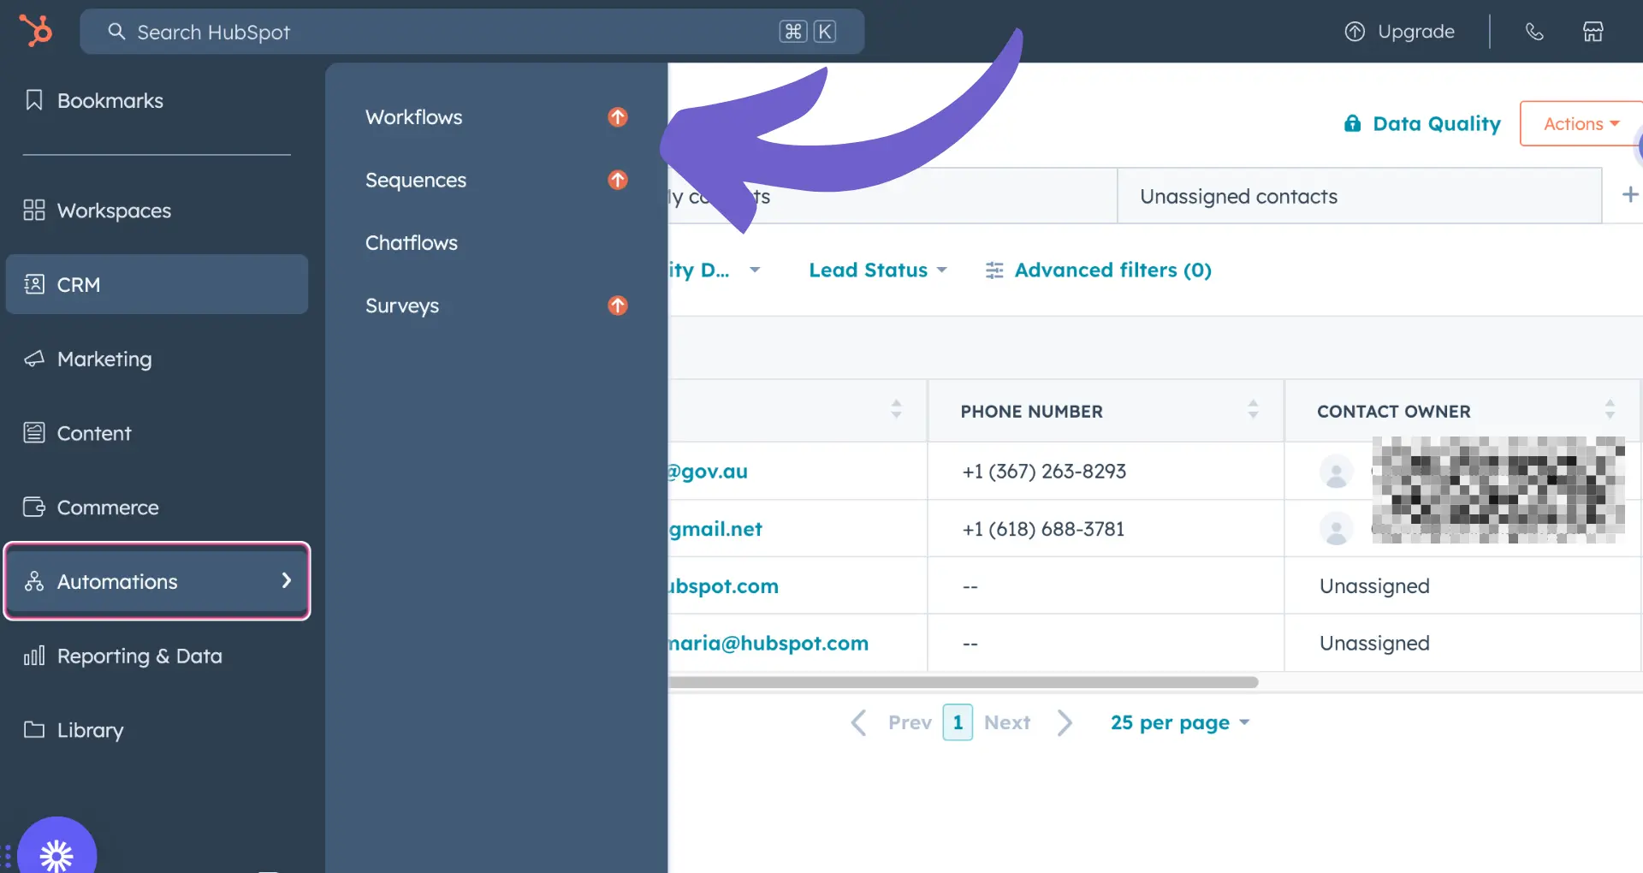Image resolution: width=1643 pixels, height=873 pixels.
Task: Open the maria@hubspot.com contact email
Action: click(x=768, y=644)
